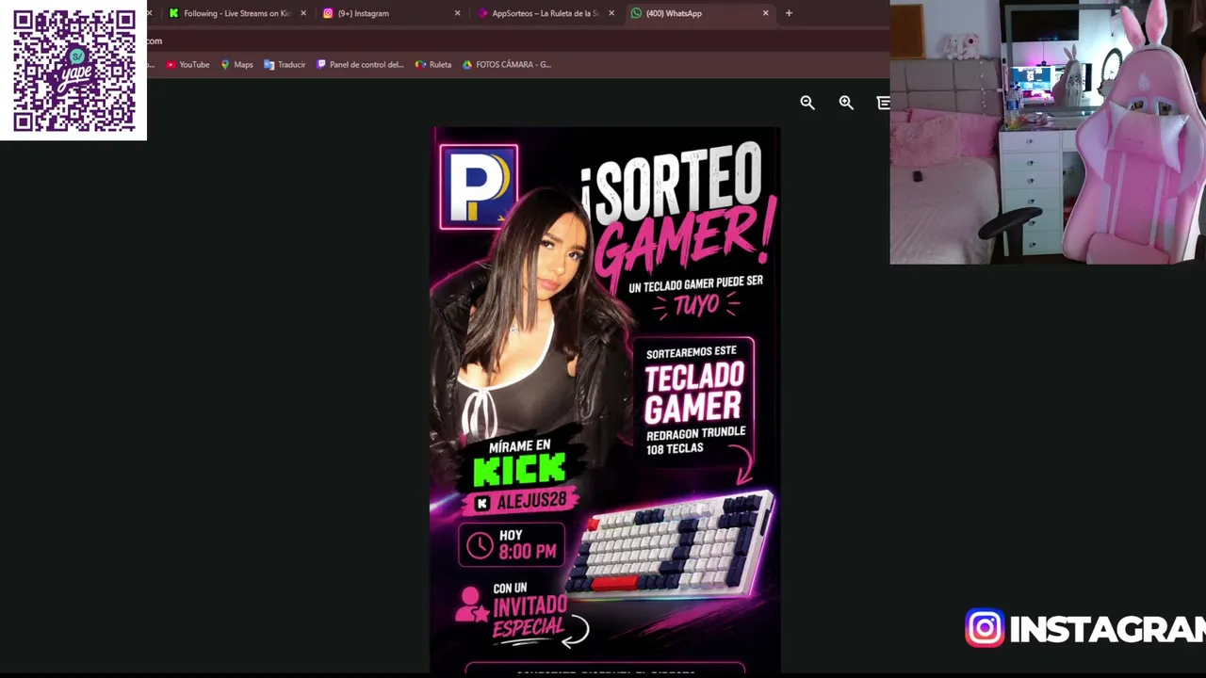
Task: Click the Sorteo Gamer poster image
Action: click(x=605, y=401)
